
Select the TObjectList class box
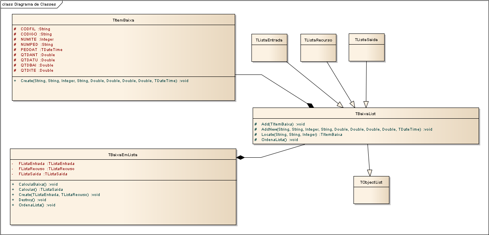point(371,190)
